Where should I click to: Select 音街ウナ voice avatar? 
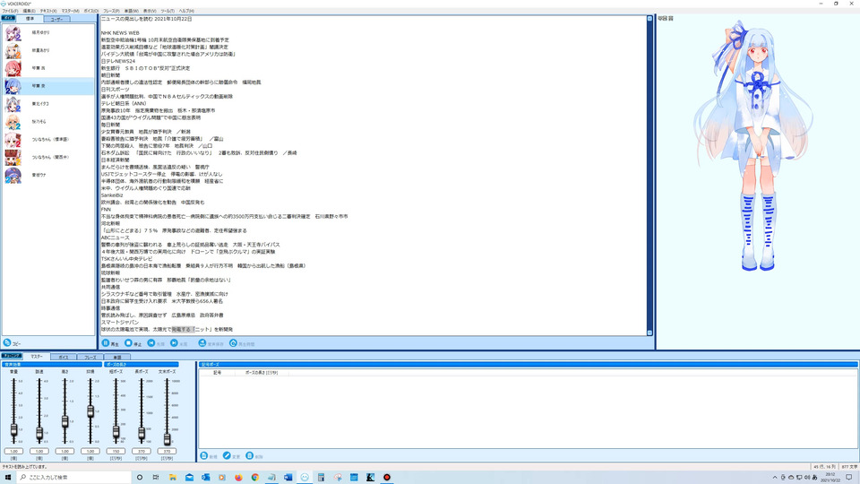(x=13, y=176)
